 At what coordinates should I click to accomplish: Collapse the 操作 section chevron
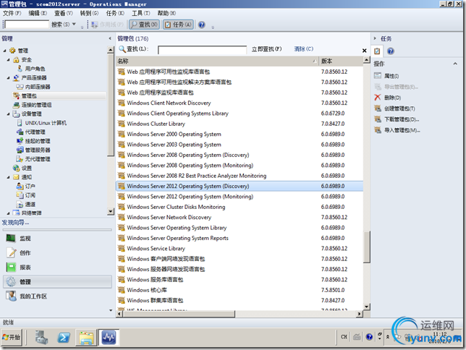click(455, 64)
